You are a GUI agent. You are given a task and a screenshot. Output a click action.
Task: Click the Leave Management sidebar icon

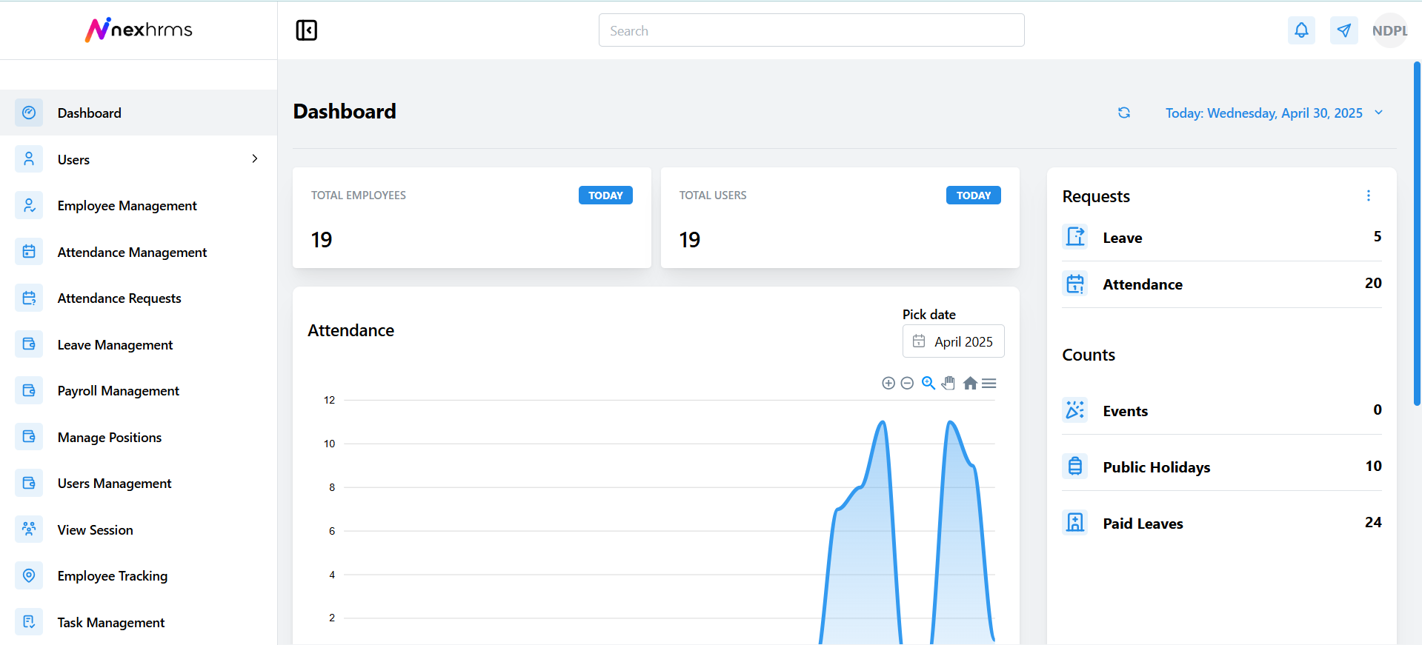point(29,344)
